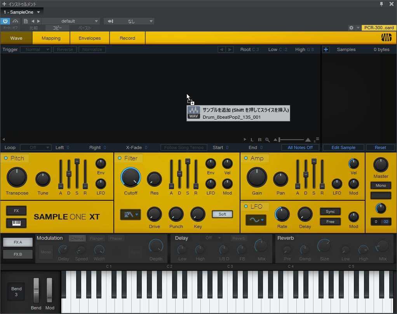The height and width of the screenshot is (314, 397).
Task: Add a sample with the plus icon
Action: 326,49
